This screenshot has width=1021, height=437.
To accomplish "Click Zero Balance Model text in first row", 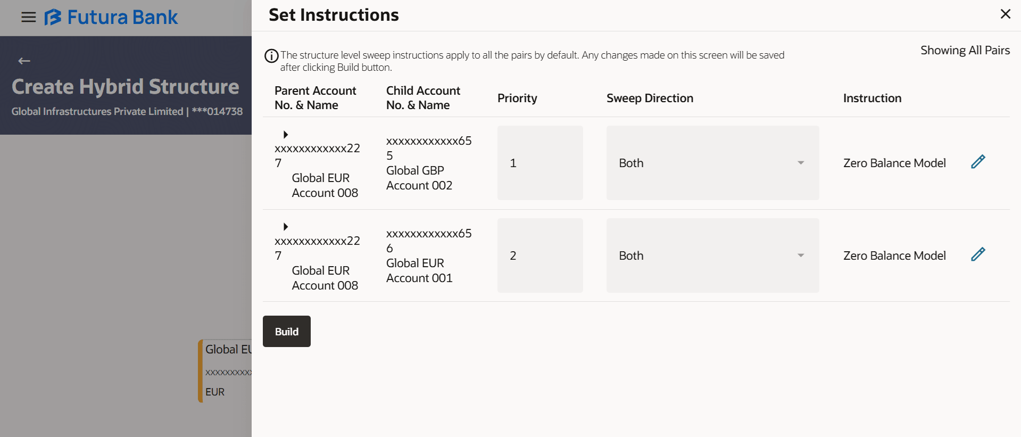I will [894, 163].
